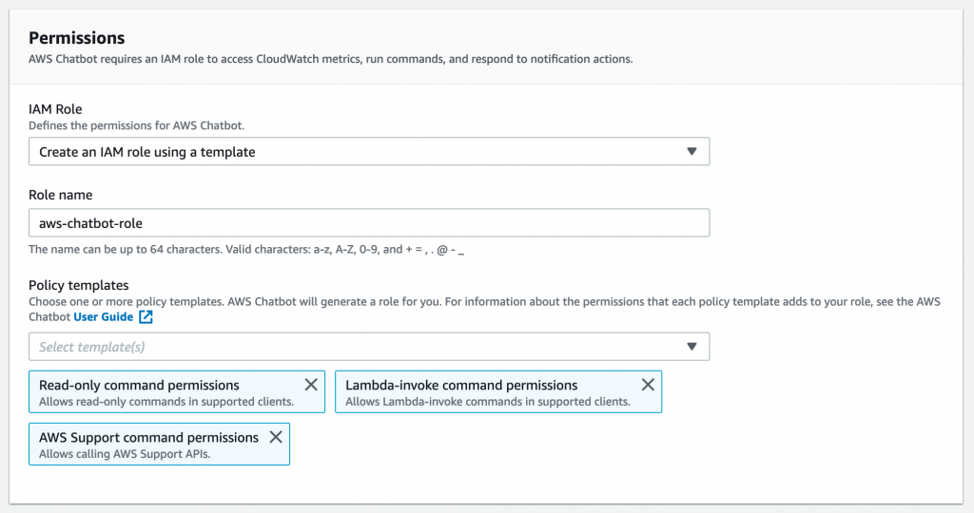The width and height of the screenshot is (974, 513).
Task: Open the Select template(s) dropdown
Action: coord(369,347)
